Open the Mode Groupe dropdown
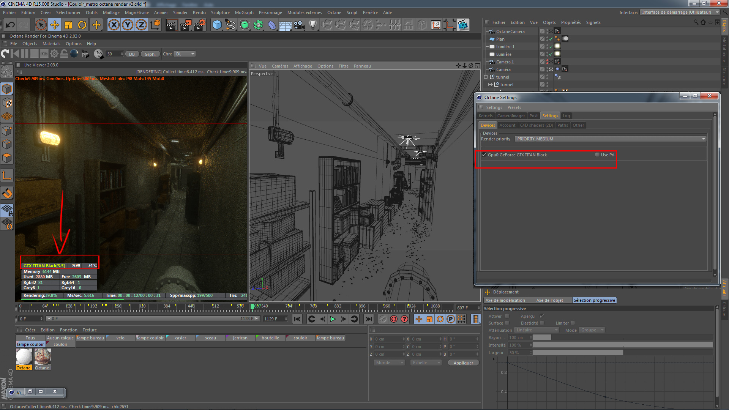 coord(592,330)
